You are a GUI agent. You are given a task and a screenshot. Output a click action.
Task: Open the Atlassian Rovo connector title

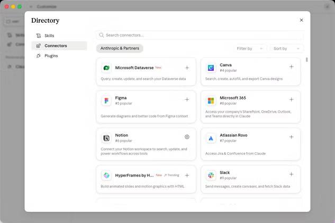click(233, 135)
